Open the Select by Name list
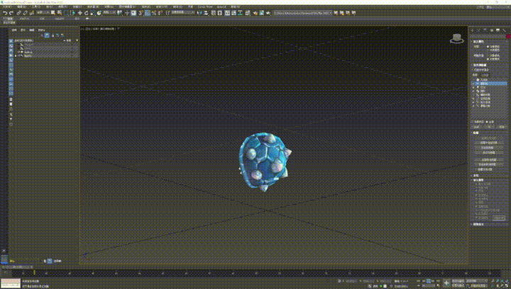The image size is (511, 289). click(x=60, y=13)
